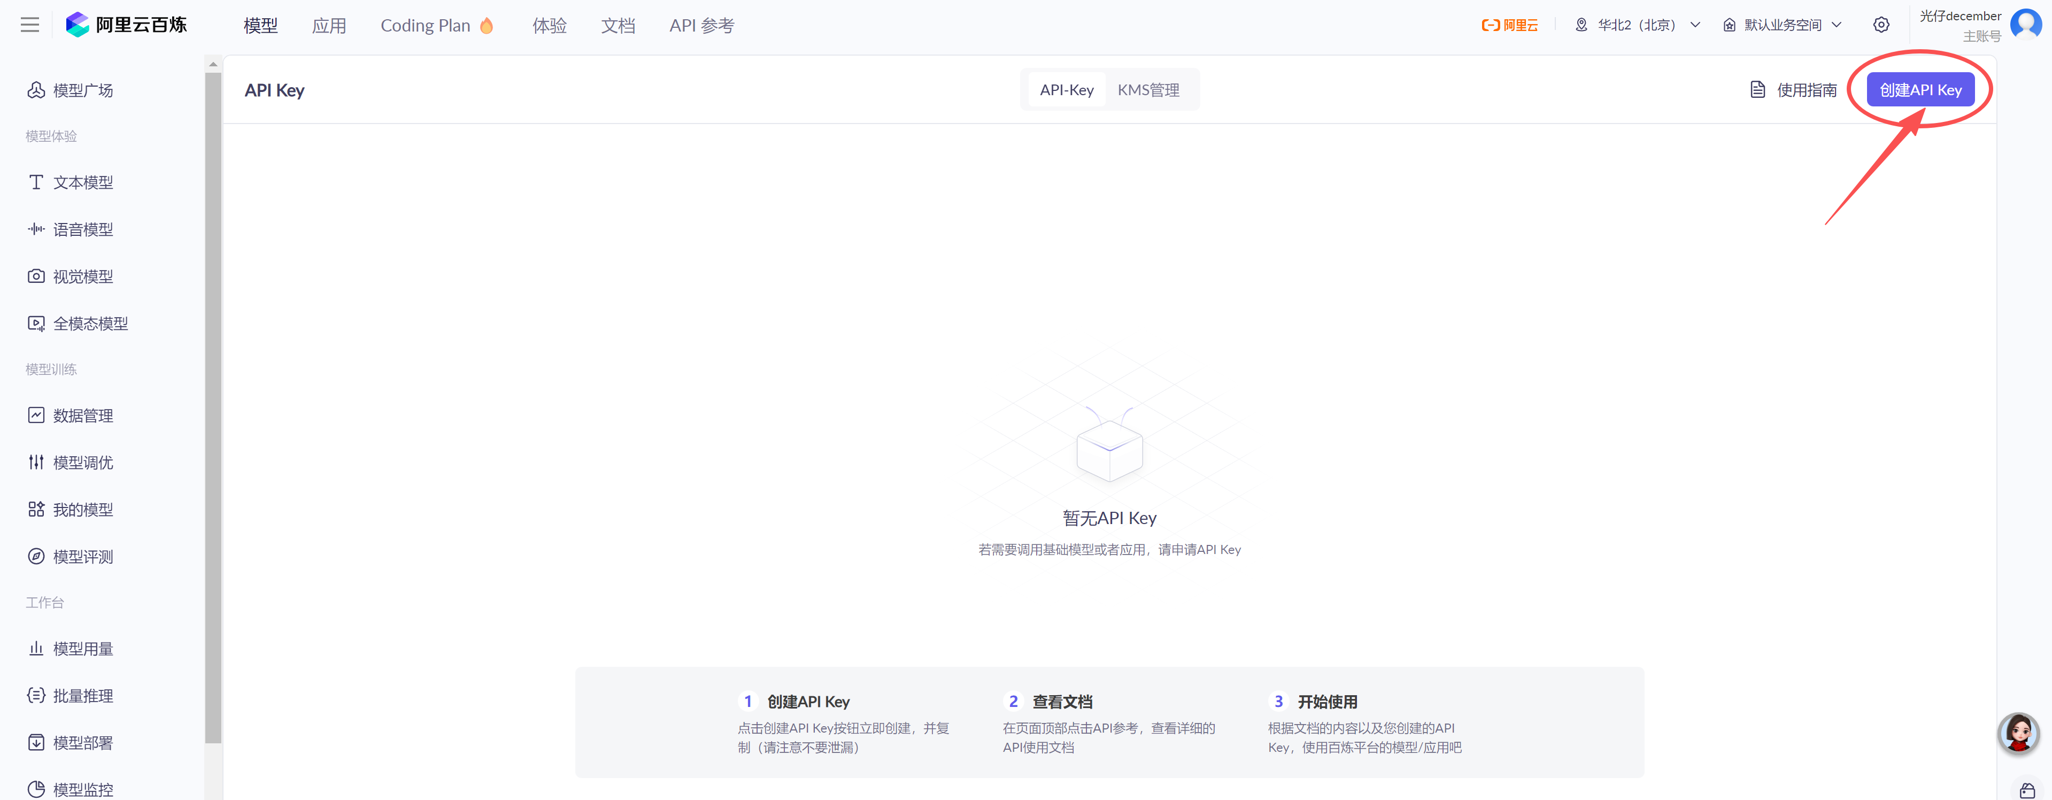The width and height of the screenshot is (2052, 800).
Task: Click the 创建API Key button
Action: tap(1920, 90)
